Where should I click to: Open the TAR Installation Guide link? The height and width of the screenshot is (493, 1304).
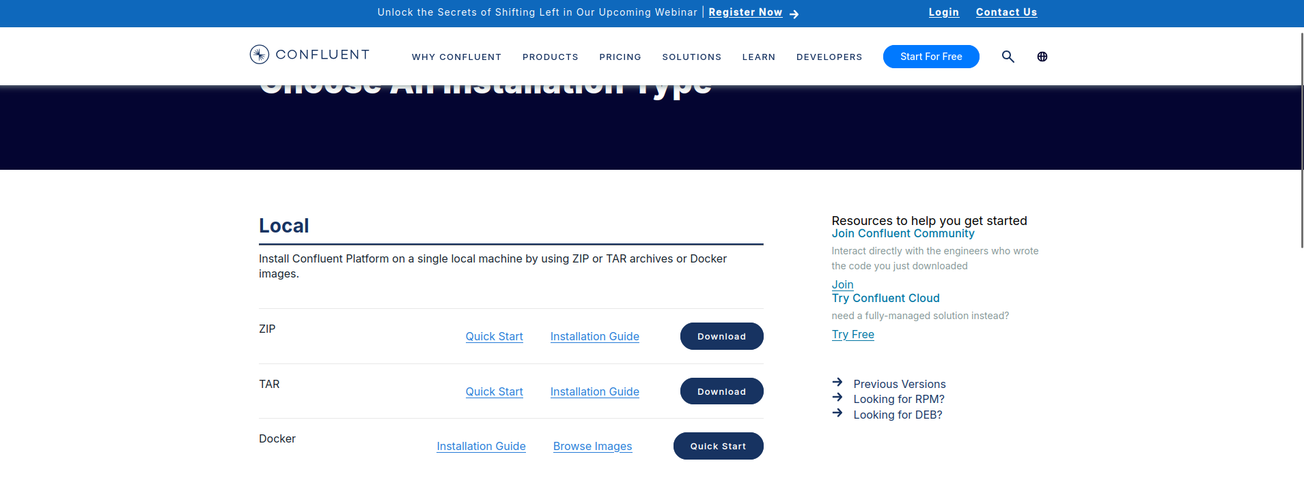(594, 392)
